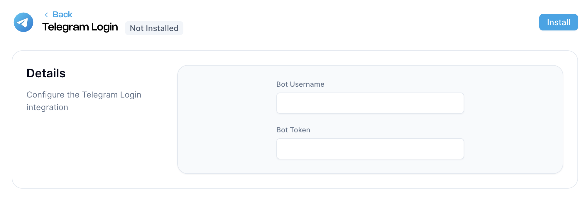Click inside the Bot Token field
588x205 pixels.
pos(370,148)
